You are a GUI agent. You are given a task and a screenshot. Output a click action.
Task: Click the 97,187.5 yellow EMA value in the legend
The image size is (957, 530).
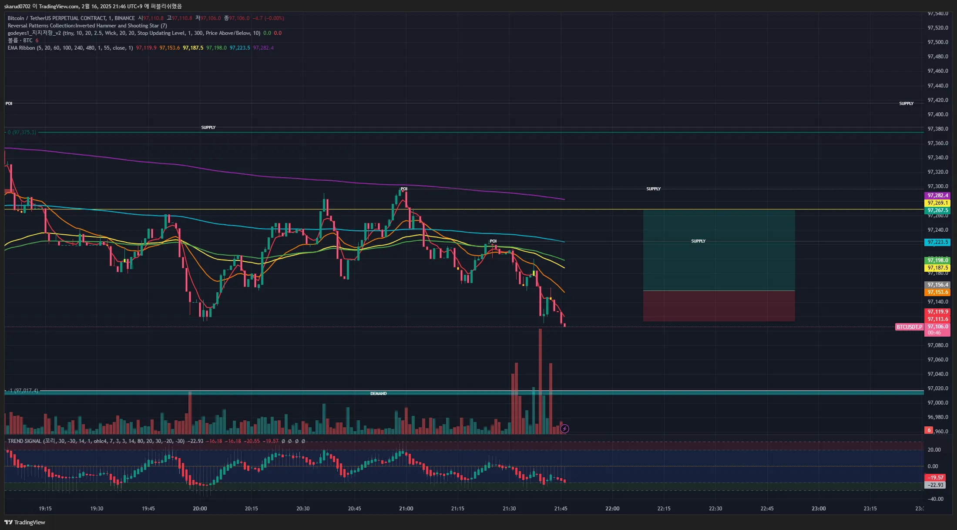(193, 48)
